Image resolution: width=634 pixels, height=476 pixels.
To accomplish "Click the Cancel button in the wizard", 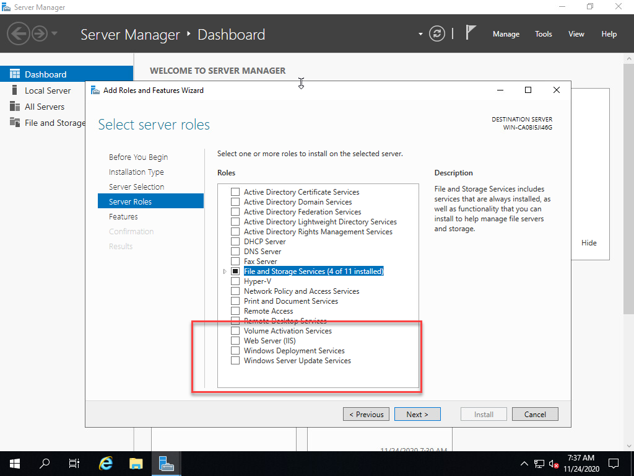I will click(535, 414).
